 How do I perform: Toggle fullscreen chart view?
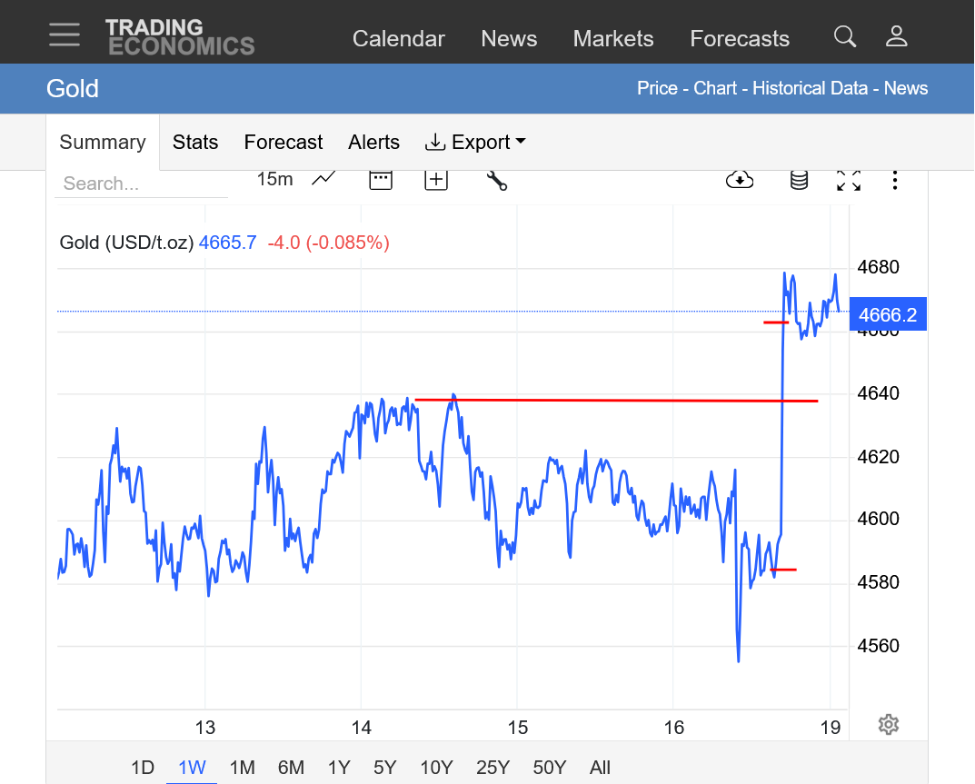tap(849, 180)
